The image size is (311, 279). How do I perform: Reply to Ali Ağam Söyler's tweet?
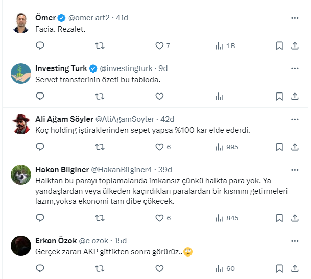pyautogui.click(x=40, y=147)
